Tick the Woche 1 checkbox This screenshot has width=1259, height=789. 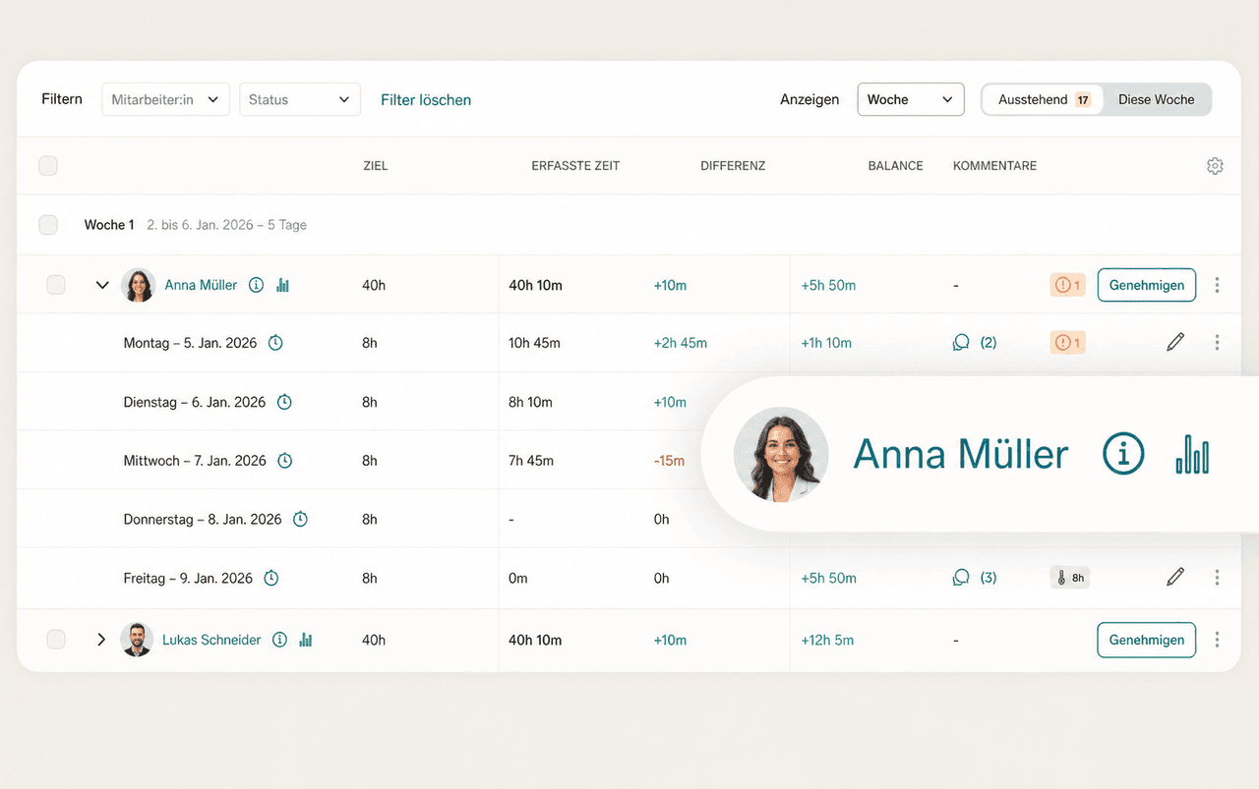point(48,225)
